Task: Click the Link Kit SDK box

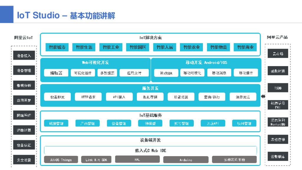Action: 96,160
